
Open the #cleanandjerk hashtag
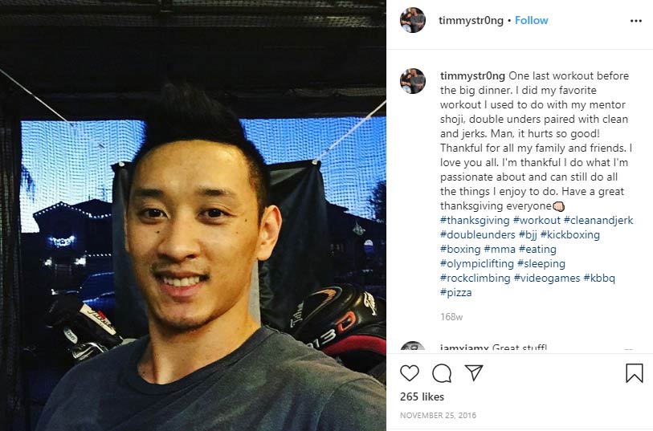coord(598,221)
